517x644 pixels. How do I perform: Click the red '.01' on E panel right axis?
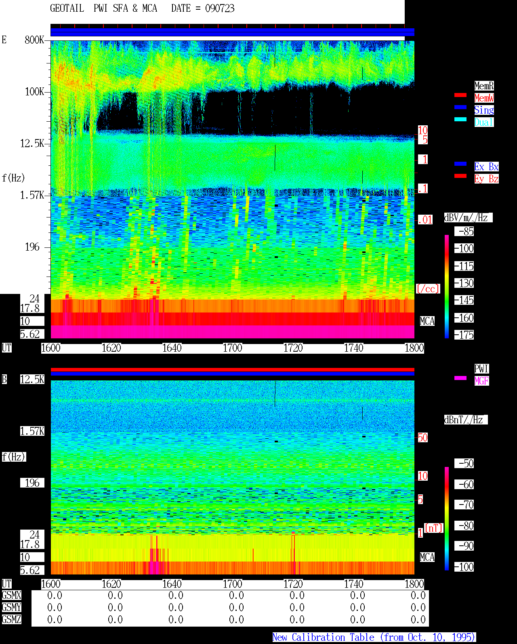[425, 220]
